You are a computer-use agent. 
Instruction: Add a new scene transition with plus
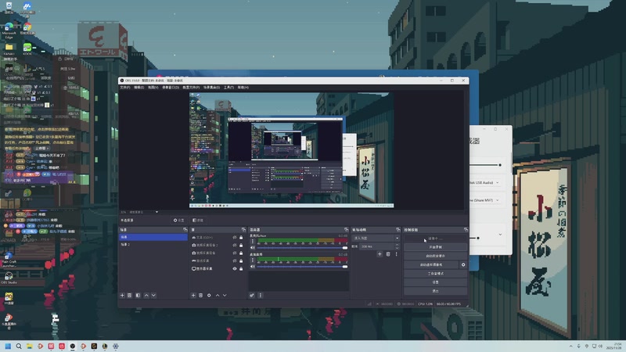click(x=380, y=253)
